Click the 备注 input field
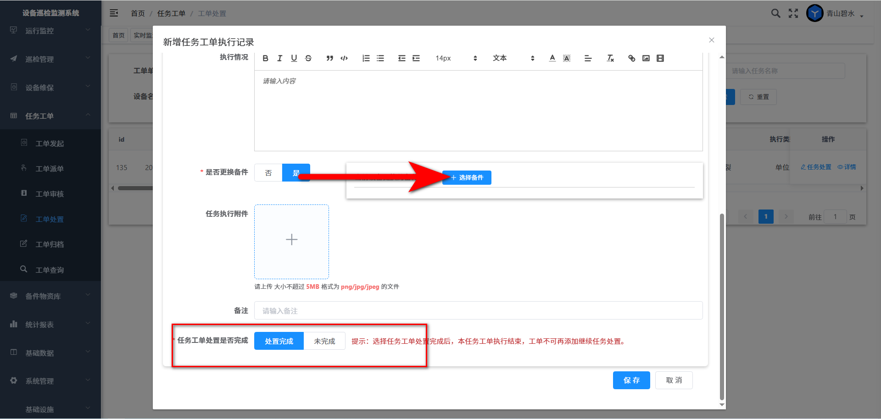The height and width of the screenshot is (419, 881). click(478, 310)
